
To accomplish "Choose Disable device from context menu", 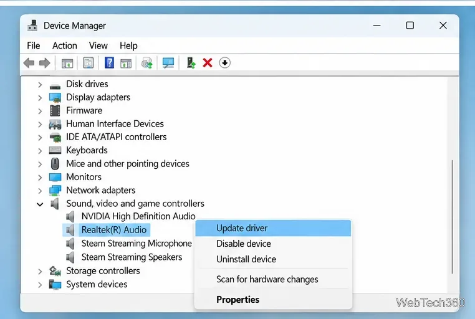I will pyautogui.click(x=273, y=244).
